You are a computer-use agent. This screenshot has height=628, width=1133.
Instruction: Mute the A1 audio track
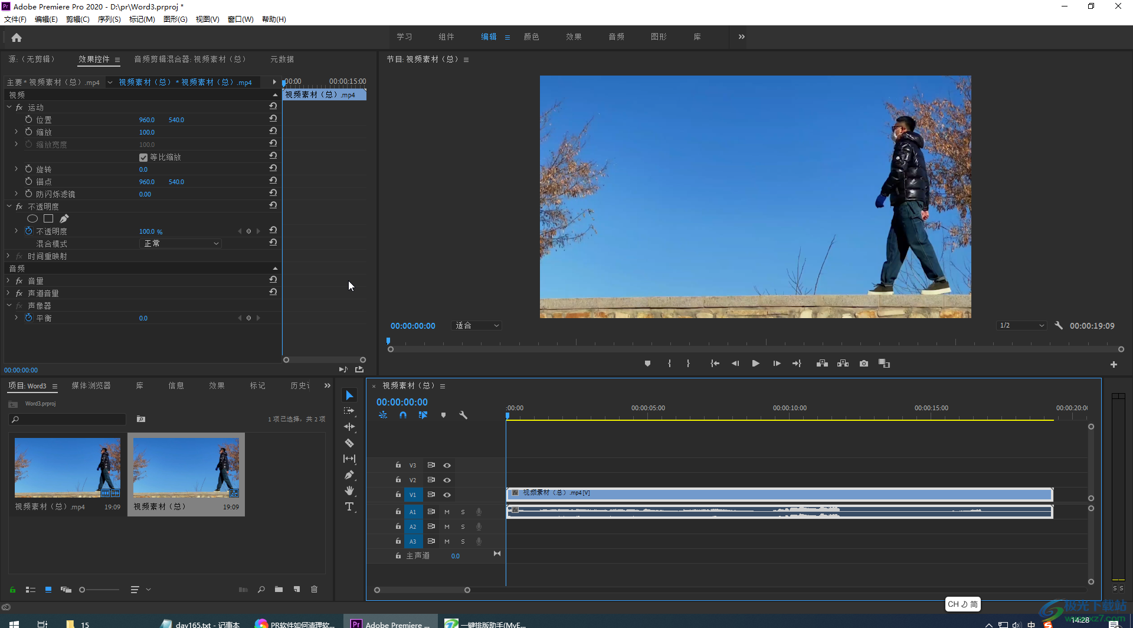point(447,512)
